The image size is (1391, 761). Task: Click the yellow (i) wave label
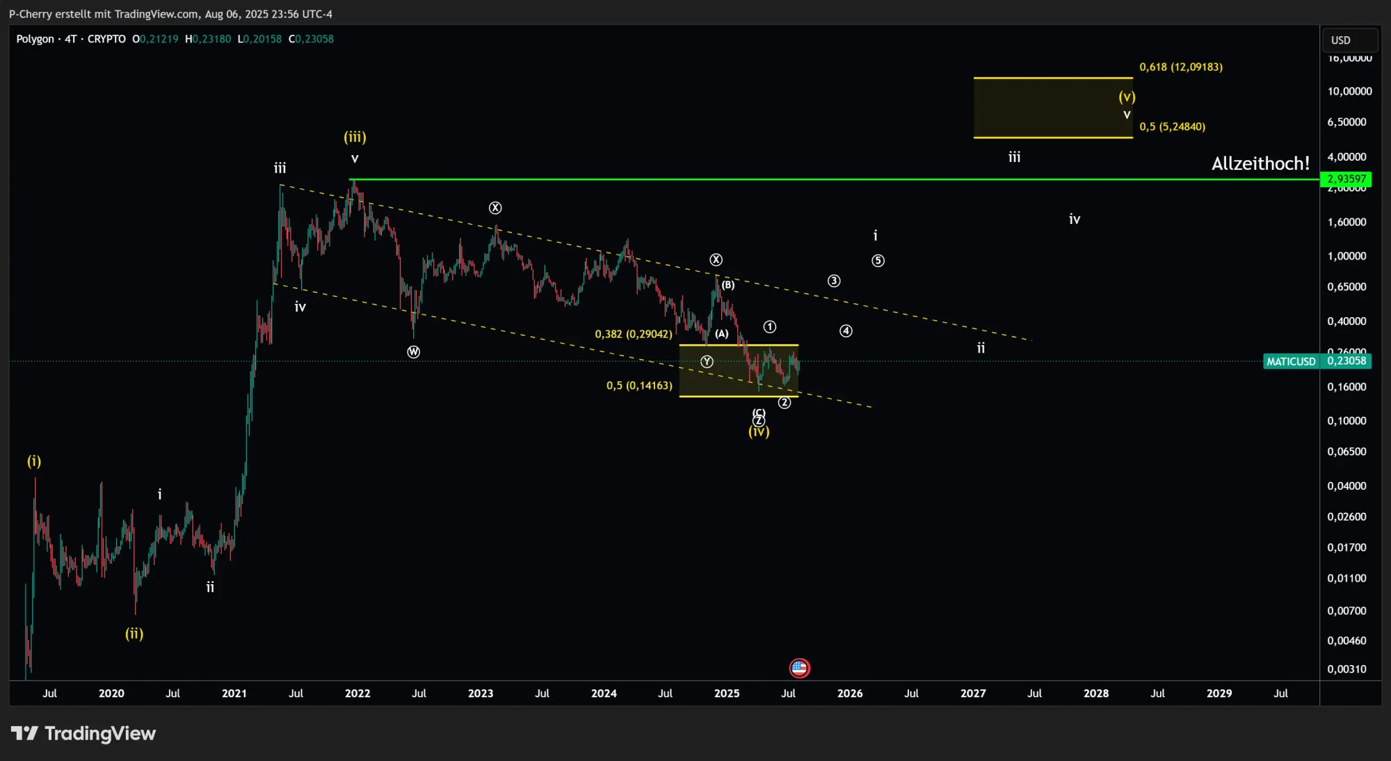coord(34,461)
